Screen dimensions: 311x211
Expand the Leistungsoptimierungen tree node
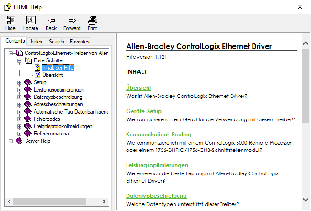pyautogui.click(x=19, y=90)
